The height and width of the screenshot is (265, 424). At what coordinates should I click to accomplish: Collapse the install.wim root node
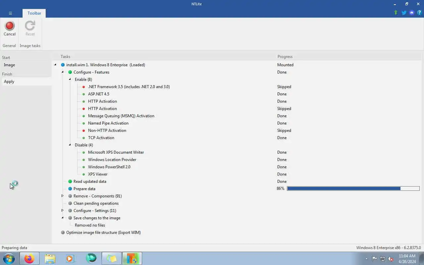(55, 65)
